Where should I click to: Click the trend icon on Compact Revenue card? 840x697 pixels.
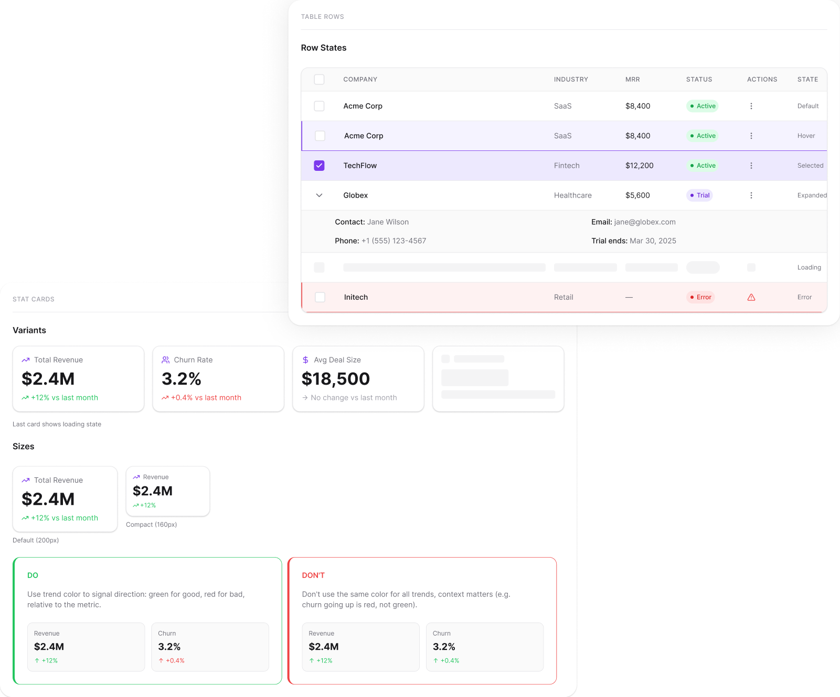tap(136, 477)
